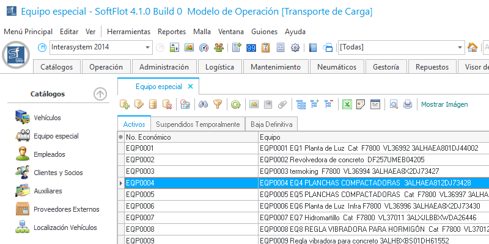
Task: Open Empleados in the Catálogos sidebar
Action: point(50,154)
